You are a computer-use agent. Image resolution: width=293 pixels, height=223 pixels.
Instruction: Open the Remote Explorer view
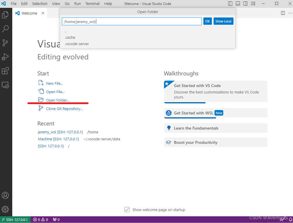coord(5,85)
